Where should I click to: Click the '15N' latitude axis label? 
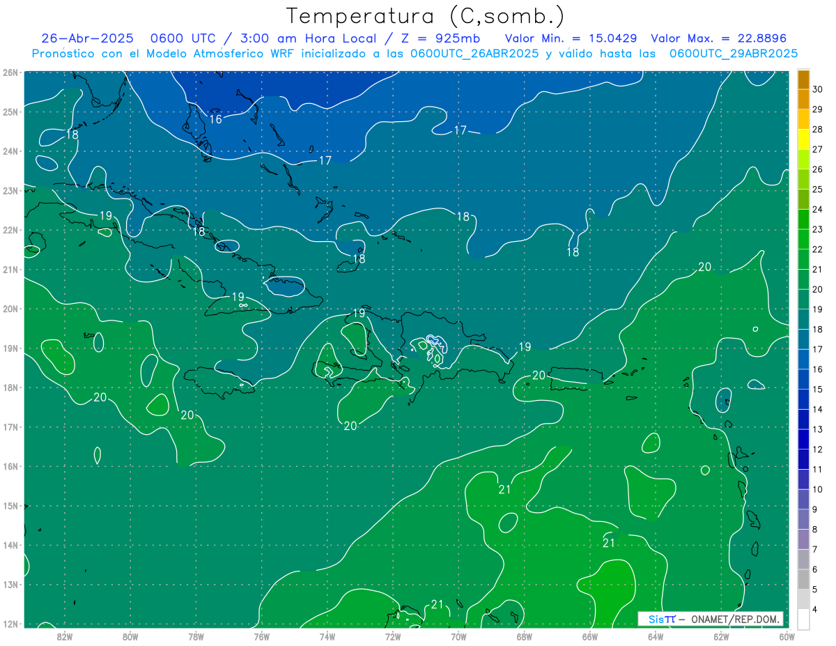click(10, 505)
